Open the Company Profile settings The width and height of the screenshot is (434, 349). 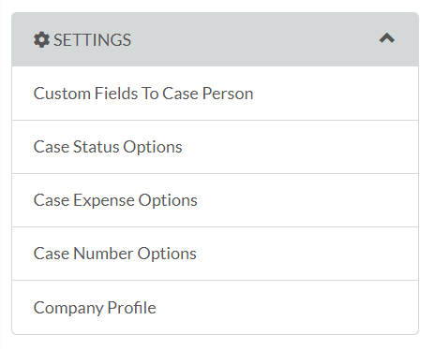tap(215, 308)
